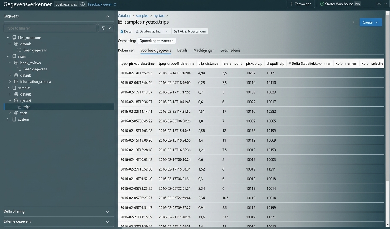Image resolution: width=390 pixels, height=229 pixels.
Task: Click the table icon beside samples.nyctaxi.trips title
Action: pos(120,22)
